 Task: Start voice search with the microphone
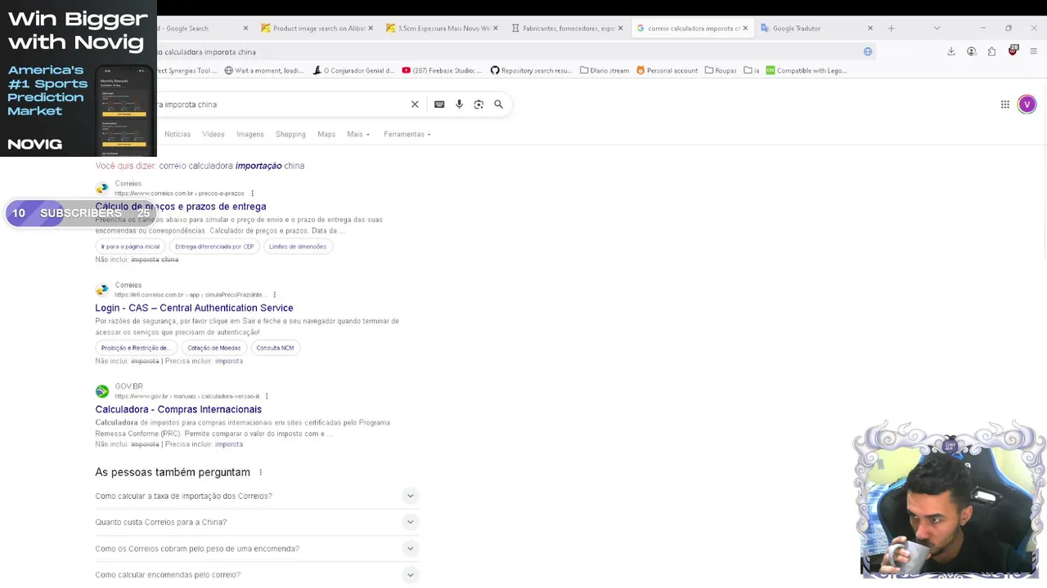459,105
